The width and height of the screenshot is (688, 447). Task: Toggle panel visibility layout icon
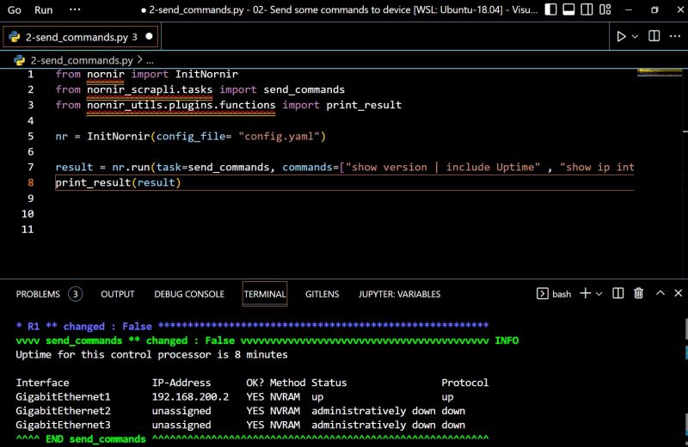[x=568, y=9]
